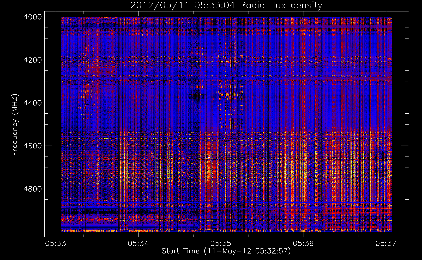Viewport: 422px width, 260px height.
Task: Click the 05:36 time tick label
Action: [x=303, y=244]
